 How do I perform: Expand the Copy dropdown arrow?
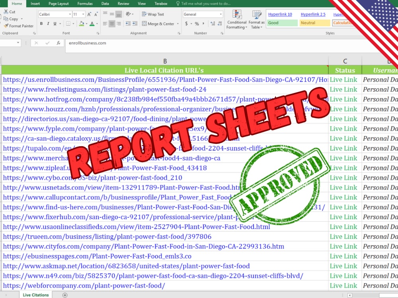(x=21, y=19)
